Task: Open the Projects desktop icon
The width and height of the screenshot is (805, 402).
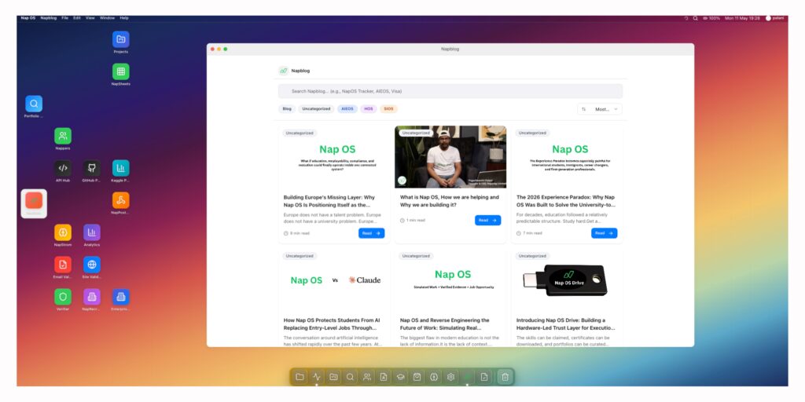Action: pyautogui.click(x=120, y=39)
